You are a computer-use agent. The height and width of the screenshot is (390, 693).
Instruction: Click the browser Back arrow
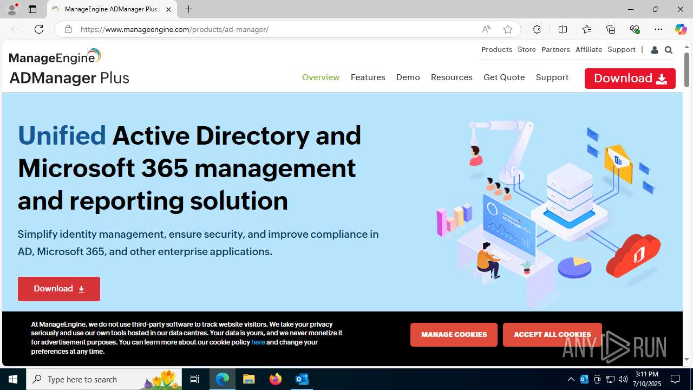click(15, 29)
